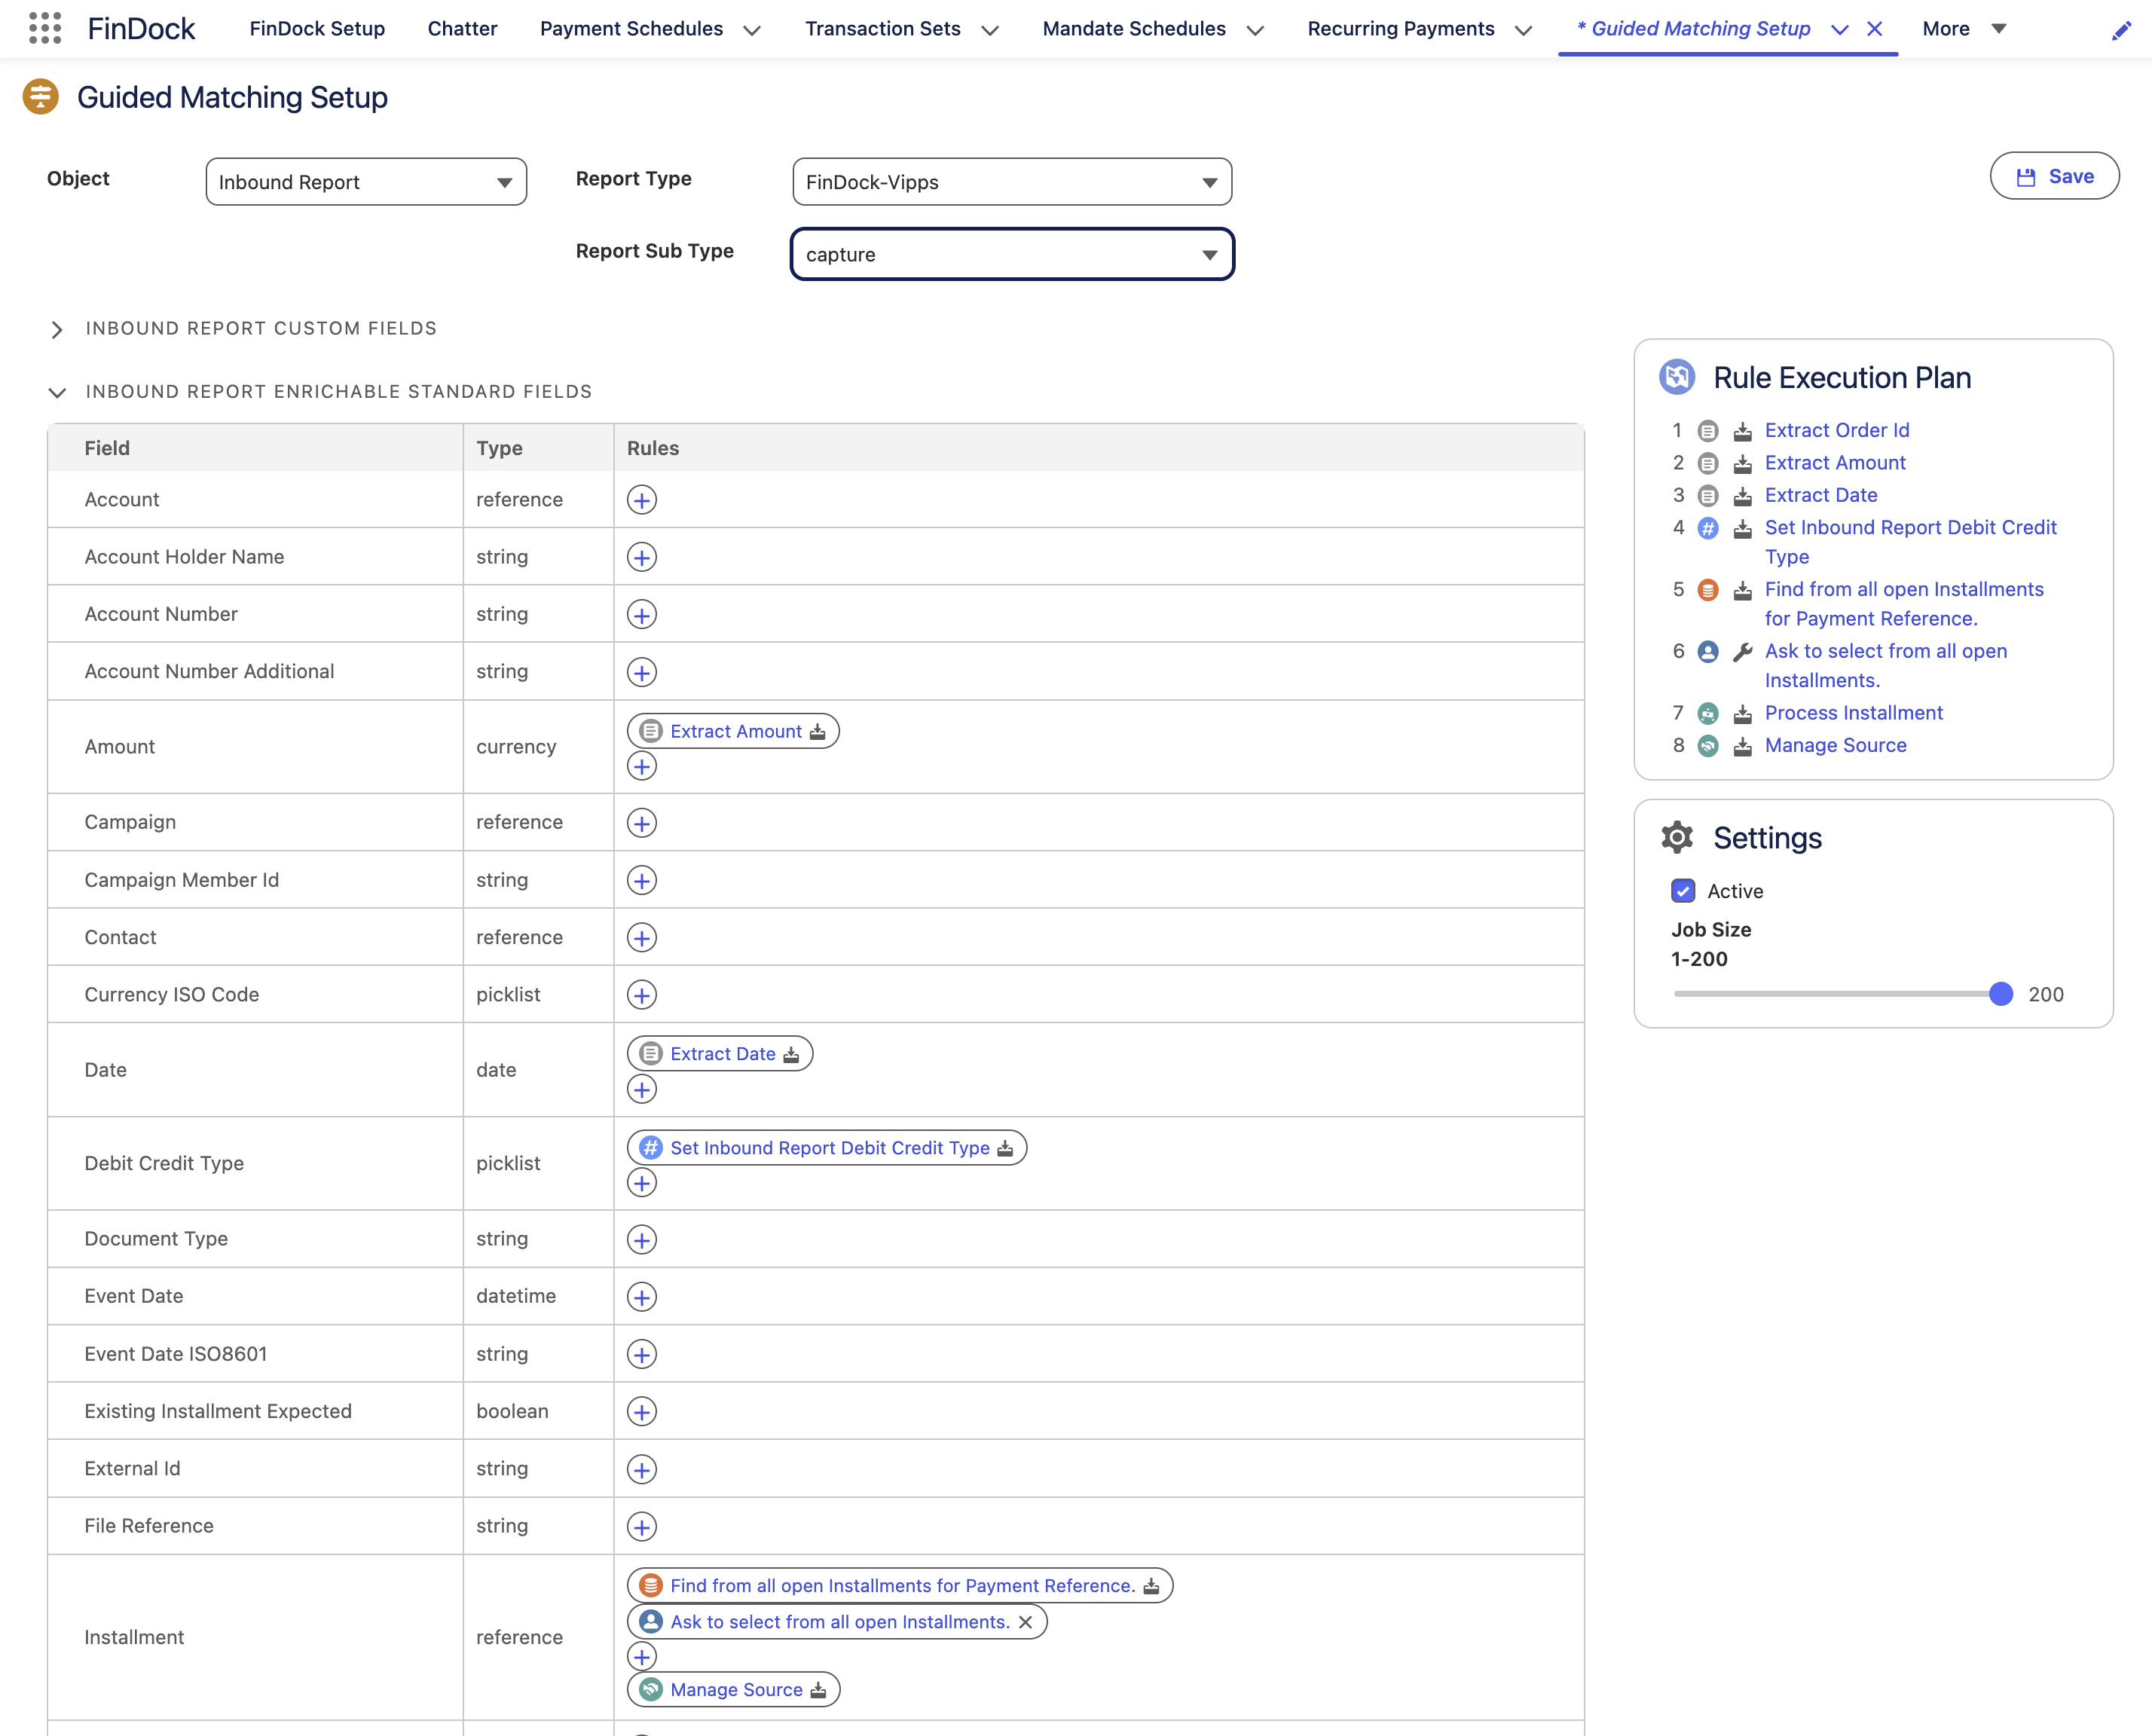Click Extract Date chip in Date row
This screenshot has width=2152, height=1736.
[720, 1054]
